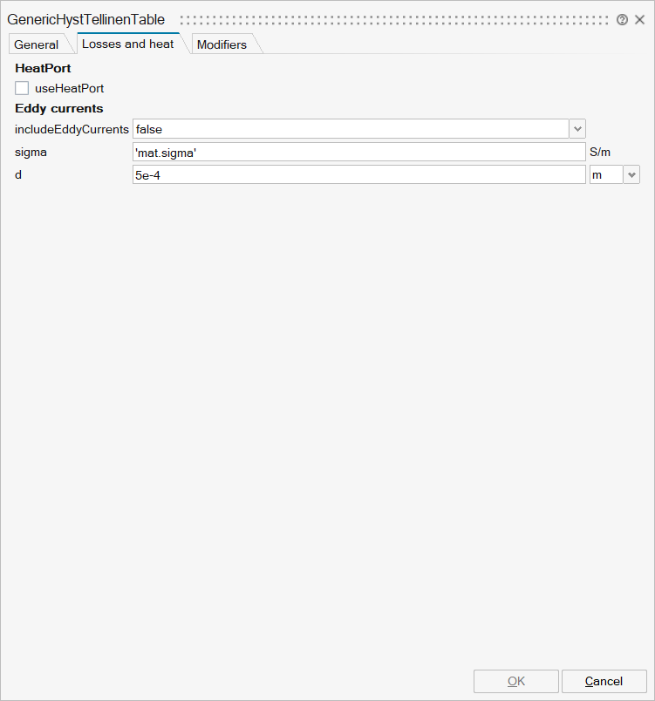Click the HeatPort section heading
Viewport: 655px width, 701px height.
tap(44, 68)
